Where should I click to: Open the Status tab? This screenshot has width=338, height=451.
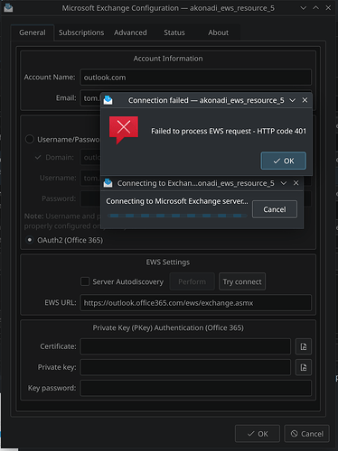[x=174, y=32]
